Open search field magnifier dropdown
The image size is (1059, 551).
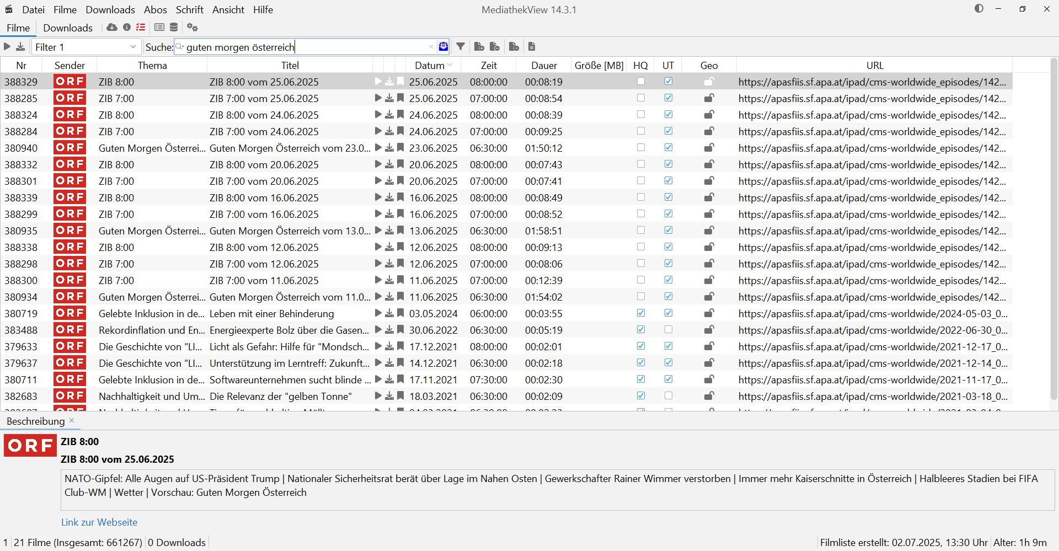(180, 47)
